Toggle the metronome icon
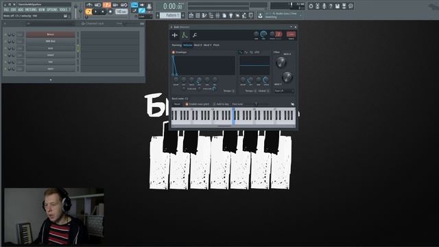This screenshot has height=247, width=439. click(x=89, y=5)
